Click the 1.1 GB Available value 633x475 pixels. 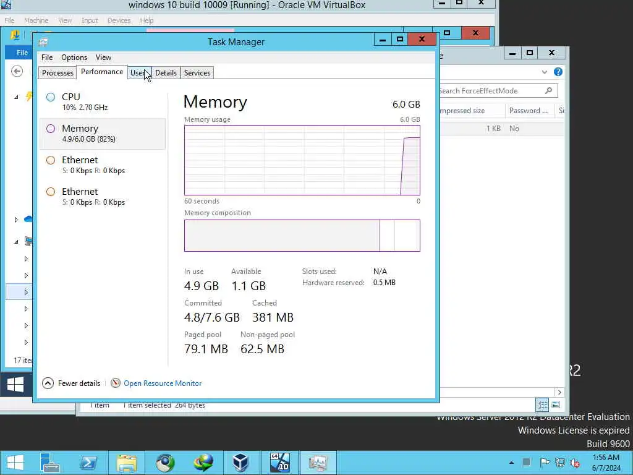(x=249, y=286)
